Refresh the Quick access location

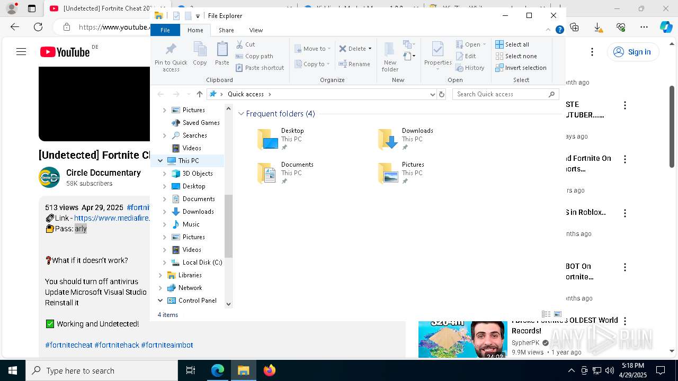tap(442, 94)
